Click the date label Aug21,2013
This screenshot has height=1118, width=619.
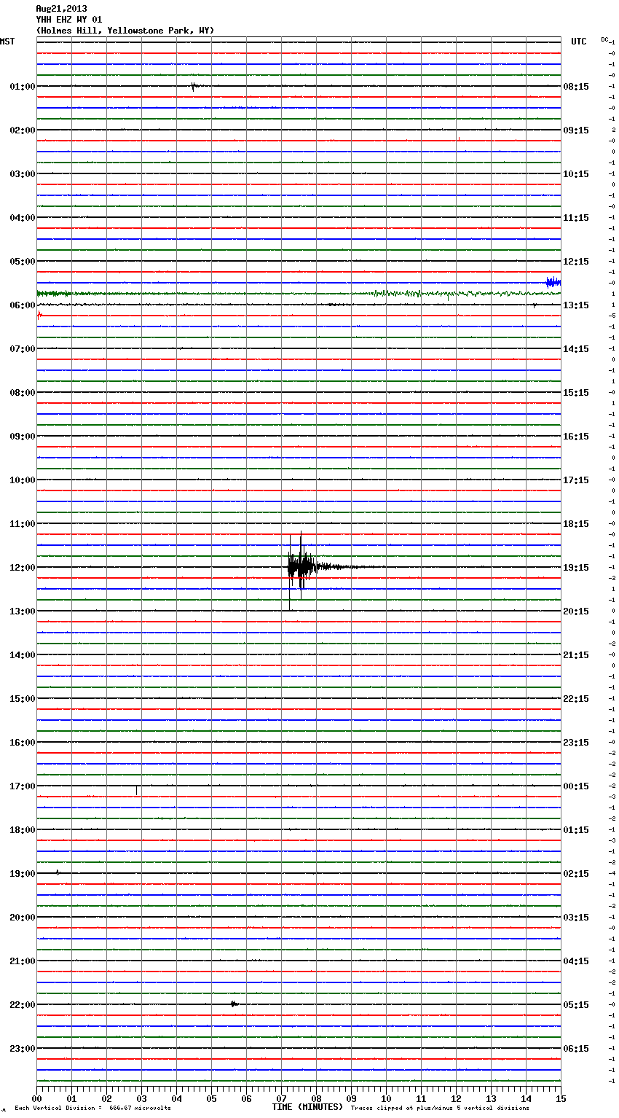[61, 9]
